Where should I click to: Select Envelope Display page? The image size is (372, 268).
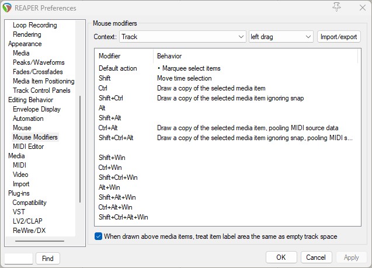pyautogui.click(x=37, y=109)
